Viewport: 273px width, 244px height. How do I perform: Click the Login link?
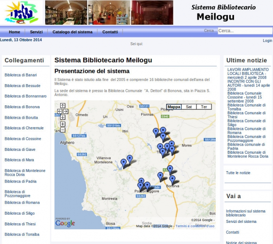click(x=267, y=41)
